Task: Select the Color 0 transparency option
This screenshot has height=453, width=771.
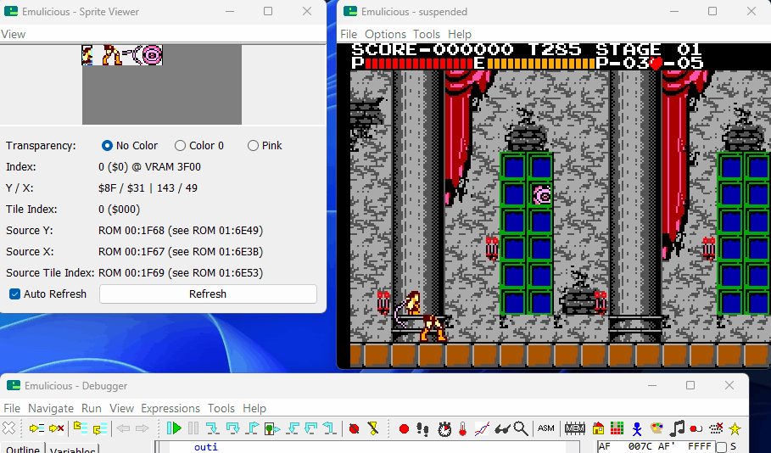Action: click(x=199, y=146)
